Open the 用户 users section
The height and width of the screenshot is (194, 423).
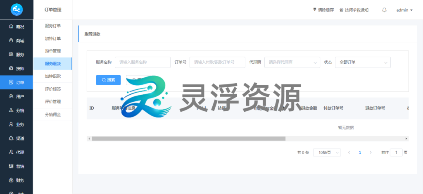point(17,96)
